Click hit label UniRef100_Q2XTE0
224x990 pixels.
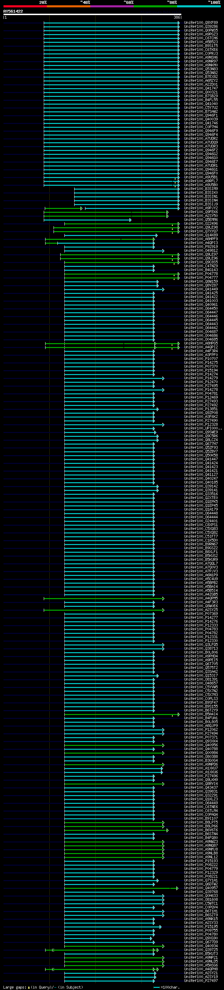point(201,498)
